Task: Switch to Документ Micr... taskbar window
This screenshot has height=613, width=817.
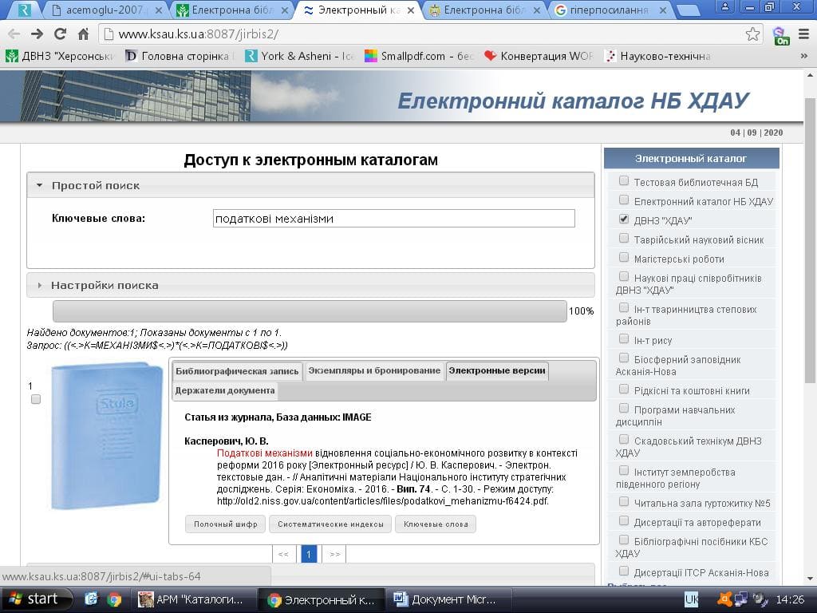Action: pos(450,599)
